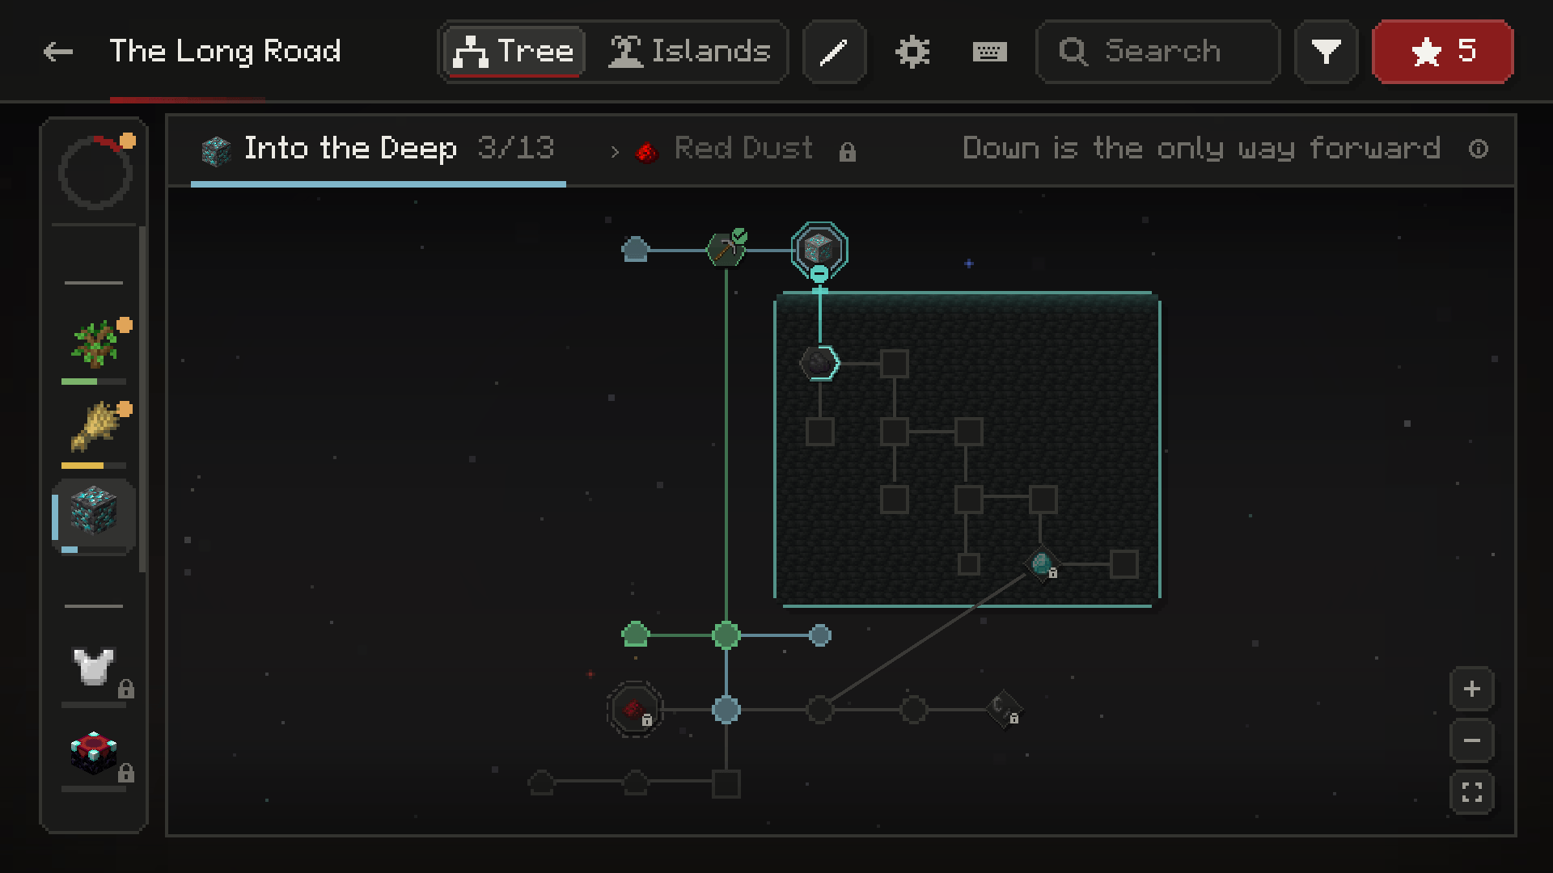Open keybinds with the keyboard icon
Image resolution: width=1553 pixels, height=873 pixels.
pyautogui.click(x=989, y=53)
